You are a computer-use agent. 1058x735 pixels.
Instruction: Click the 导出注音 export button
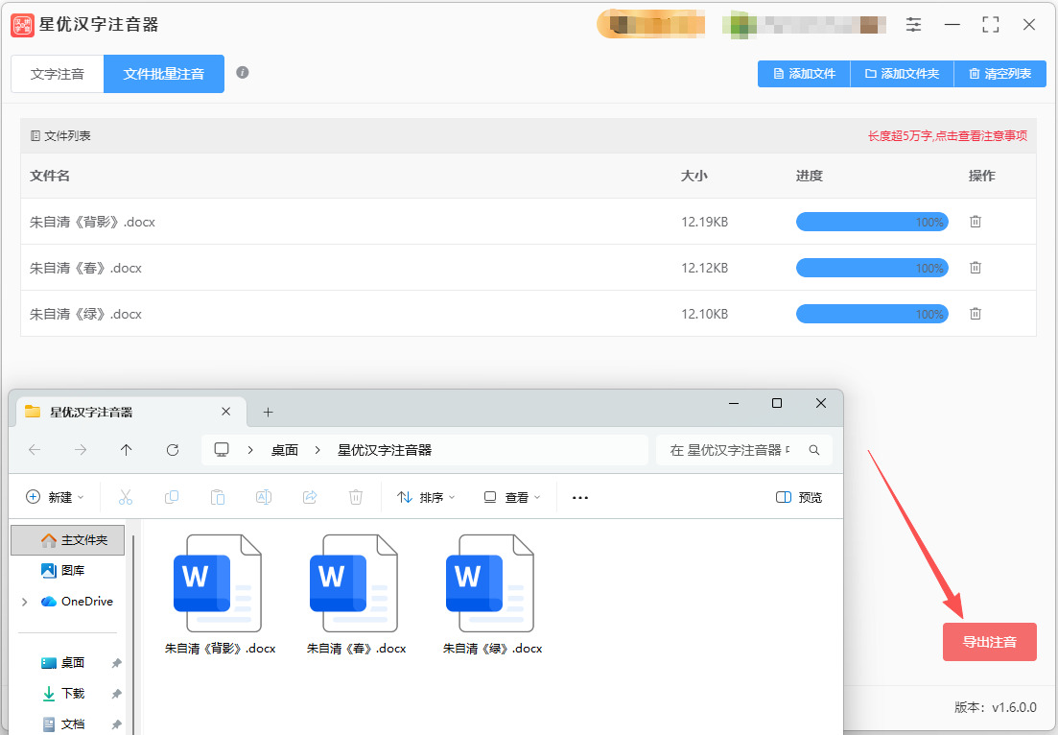[989, 642]
